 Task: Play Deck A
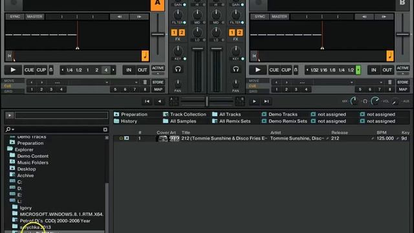click(13, 70)
